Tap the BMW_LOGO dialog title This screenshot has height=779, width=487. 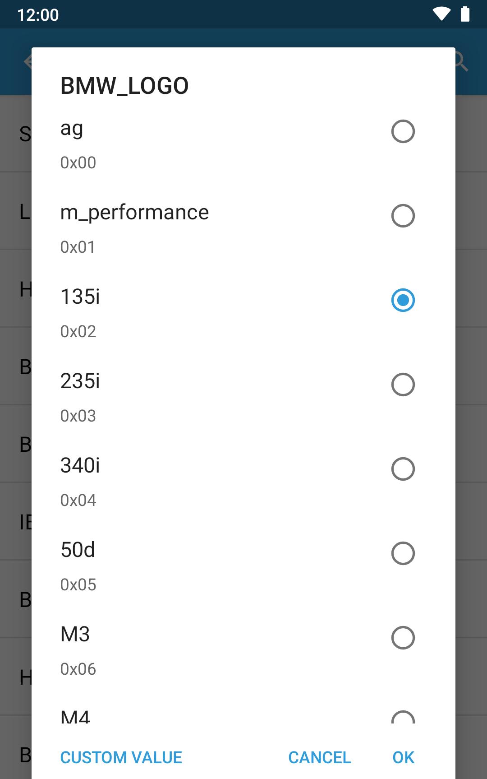point(124,86)
